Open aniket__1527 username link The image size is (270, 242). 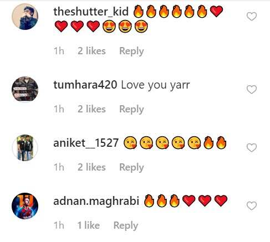86,143
